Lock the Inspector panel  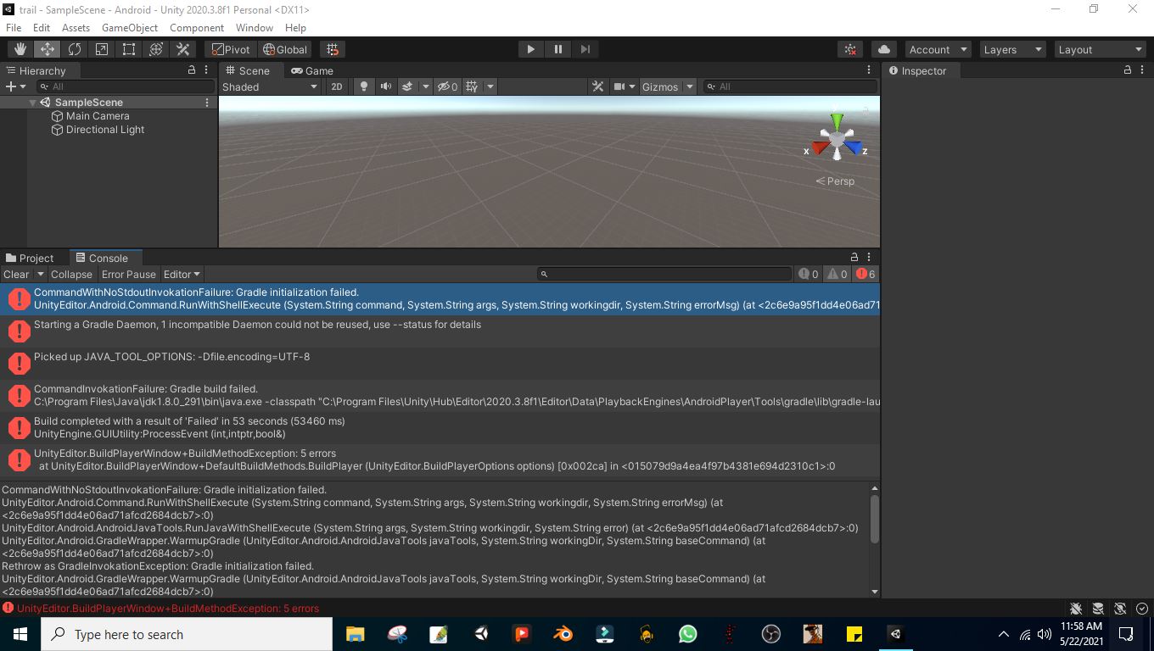[1126, 70]
